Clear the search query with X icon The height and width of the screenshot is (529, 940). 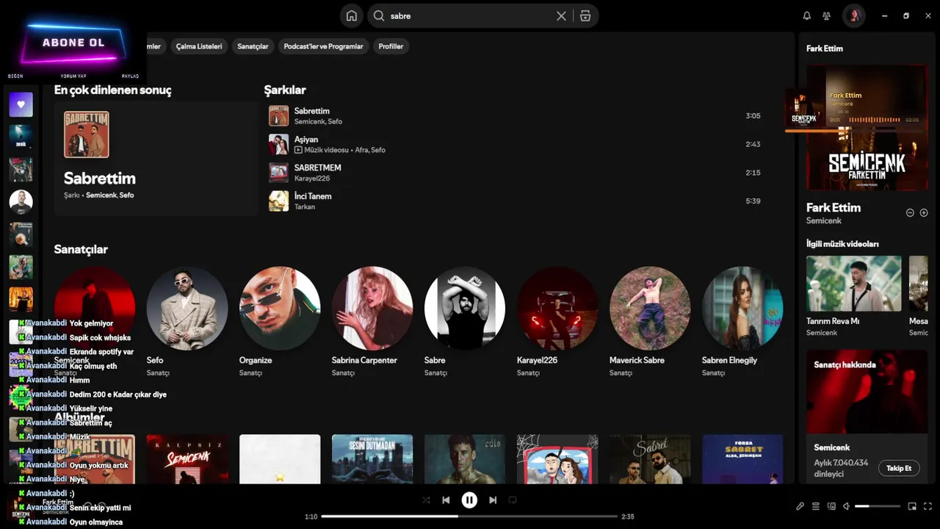coord(562,16)
